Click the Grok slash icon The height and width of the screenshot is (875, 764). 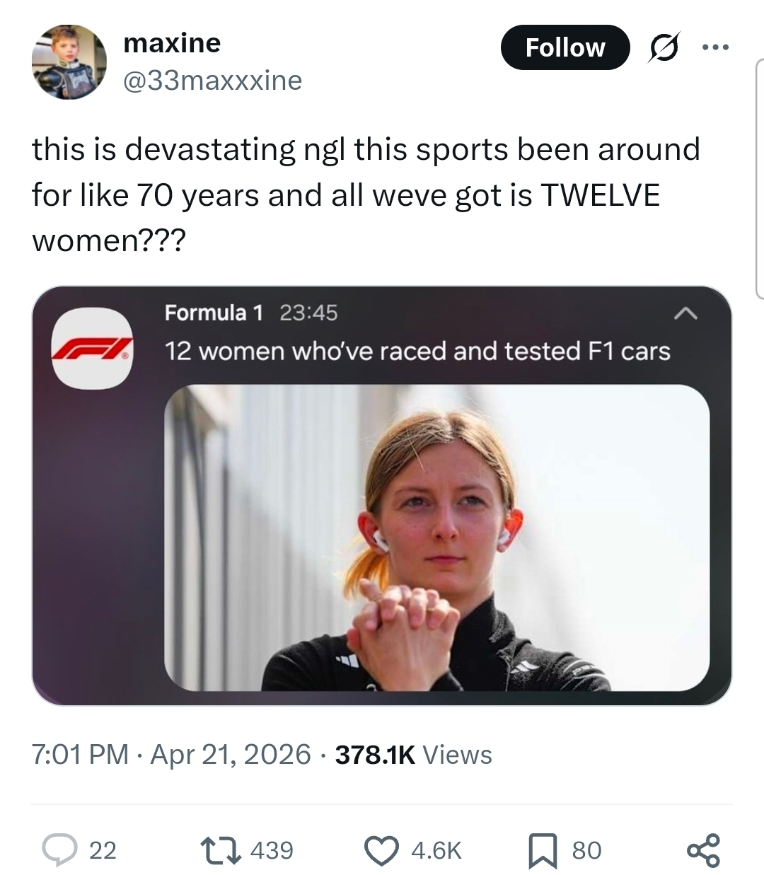pos(663,48)
